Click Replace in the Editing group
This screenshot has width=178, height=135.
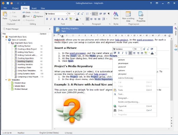tap(38, 16)
